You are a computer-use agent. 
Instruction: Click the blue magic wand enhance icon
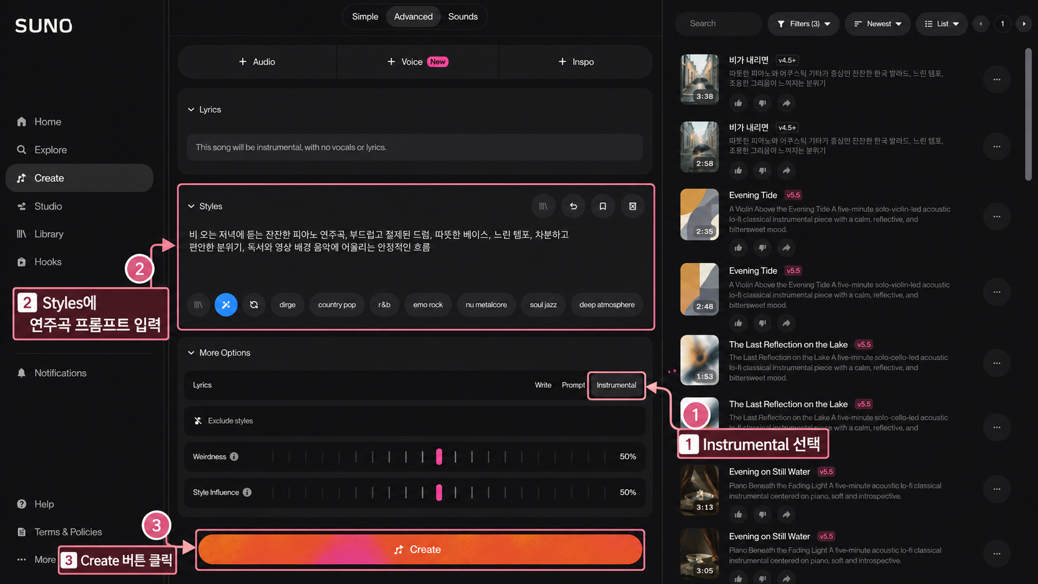[x=226, y=305]
